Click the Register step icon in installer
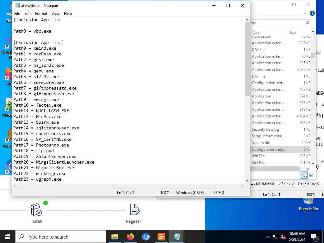 135,209
